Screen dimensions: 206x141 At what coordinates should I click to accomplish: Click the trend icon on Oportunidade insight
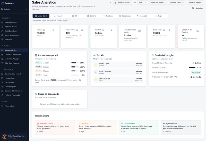122,123
